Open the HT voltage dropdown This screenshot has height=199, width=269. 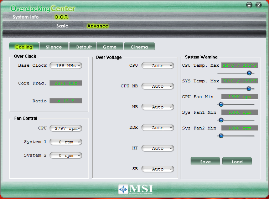tap(158, 148)
